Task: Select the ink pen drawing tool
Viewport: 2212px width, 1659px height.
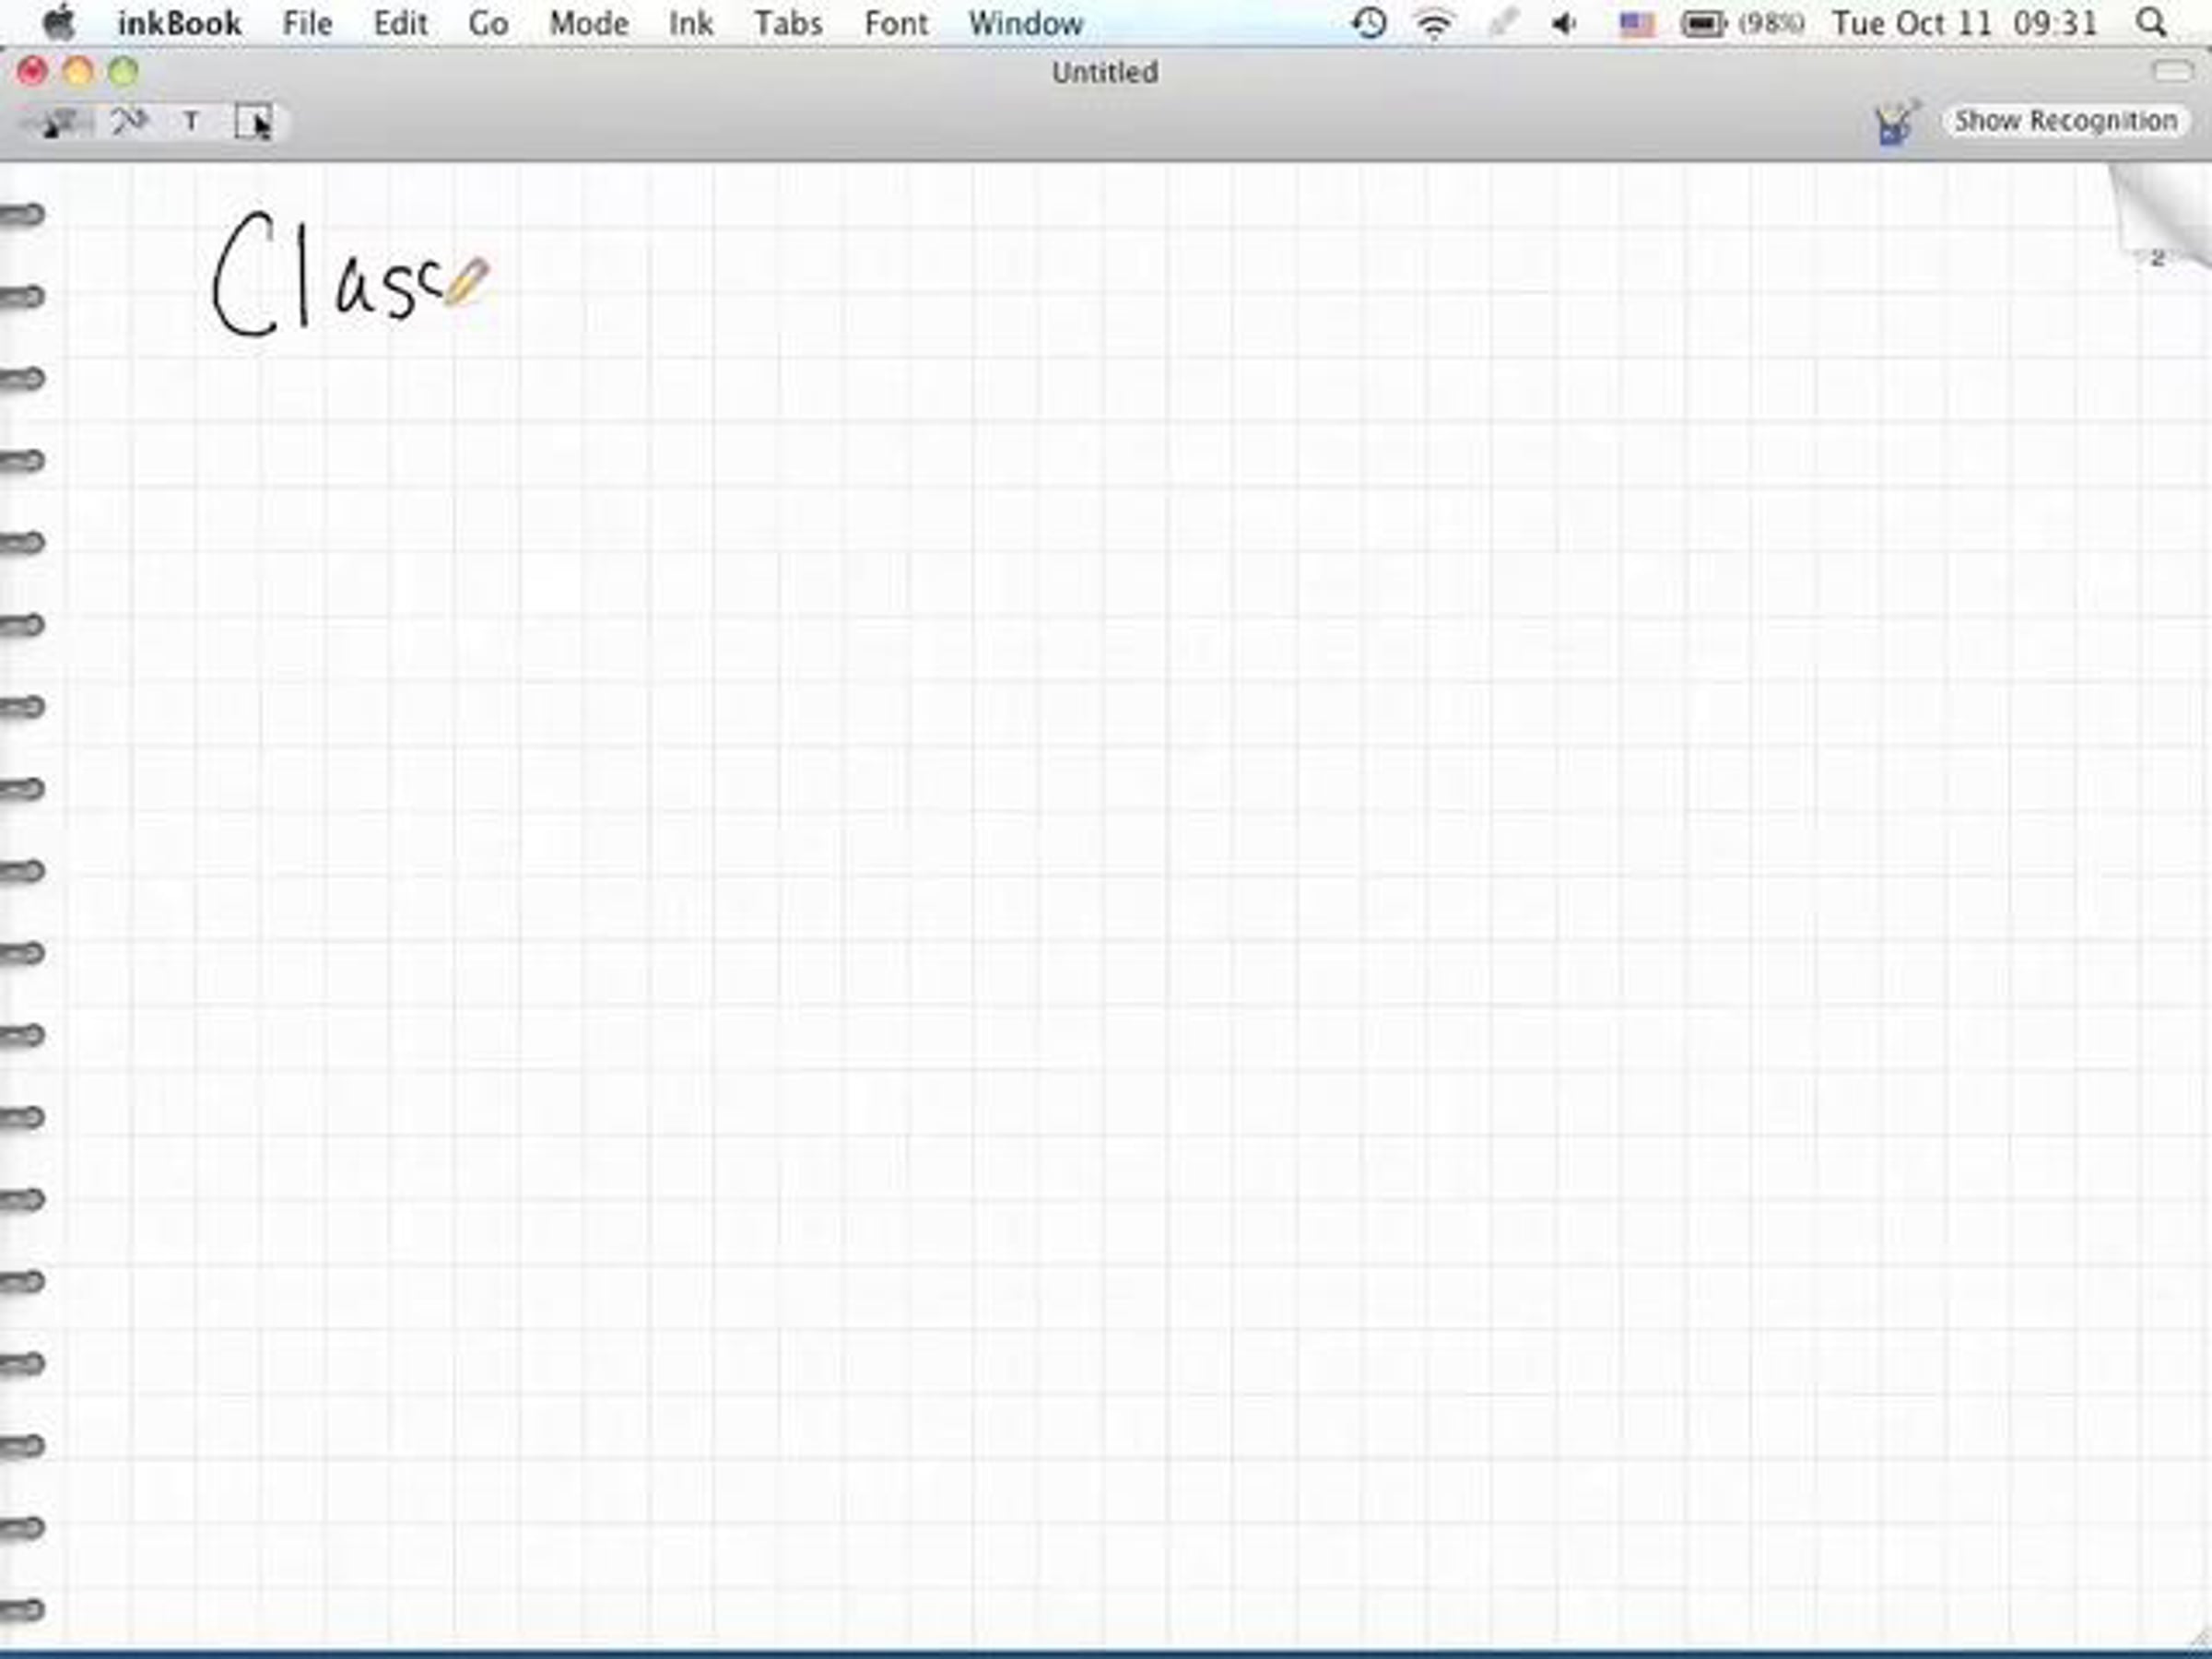Action: click(x=56, y=123)
